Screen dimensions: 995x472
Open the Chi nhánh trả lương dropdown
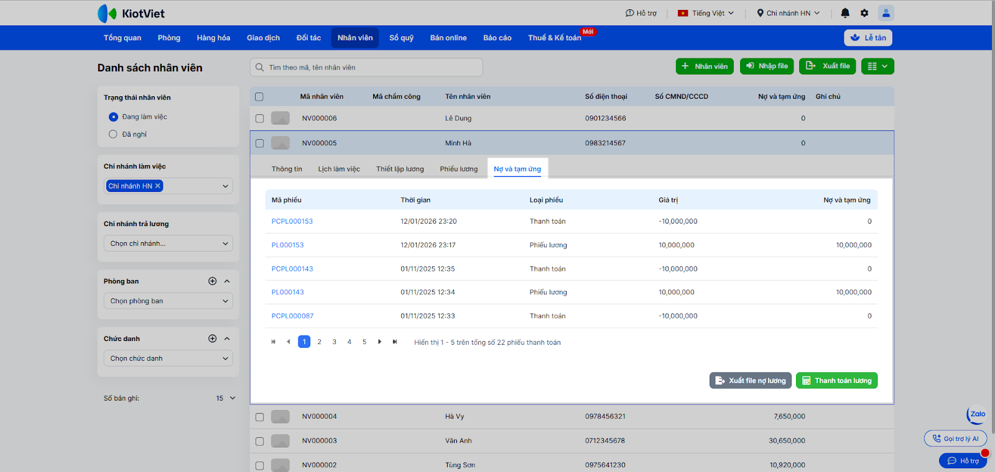coord(168,243)
